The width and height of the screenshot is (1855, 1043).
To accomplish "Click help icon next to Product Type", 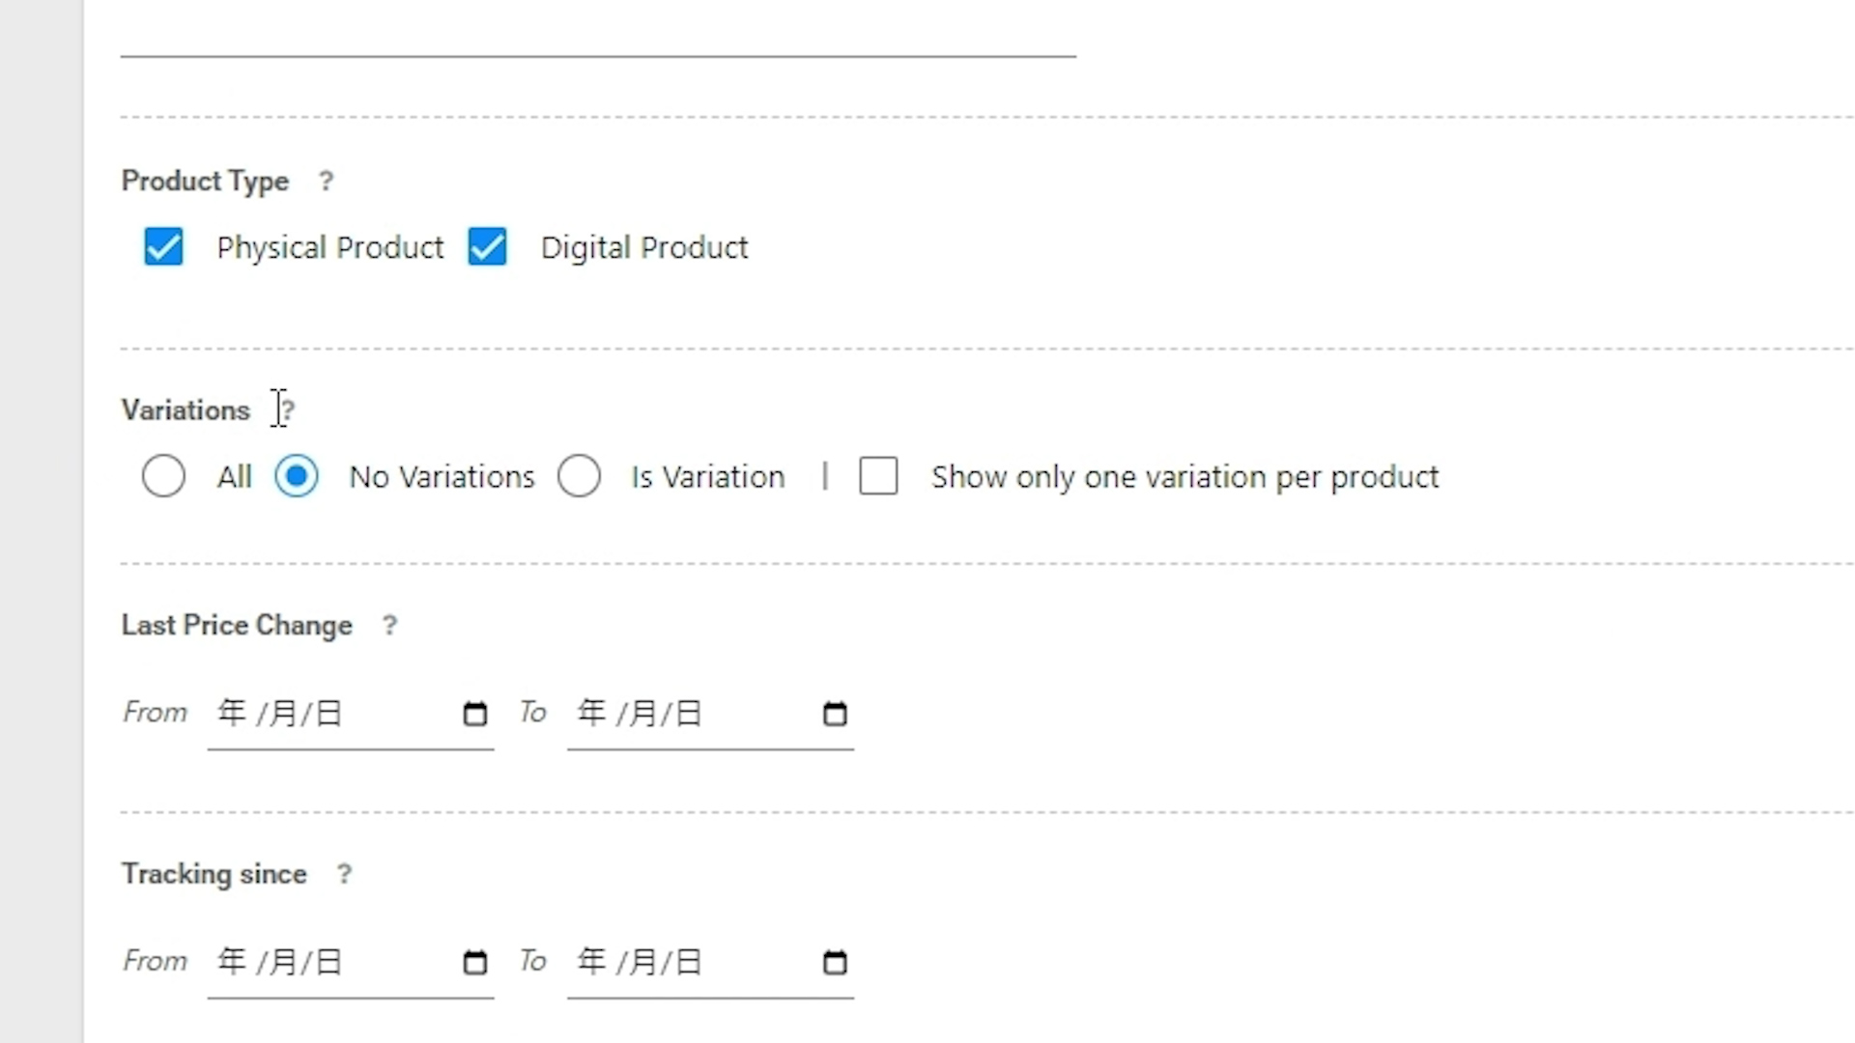I will click(x=327, y=182).
